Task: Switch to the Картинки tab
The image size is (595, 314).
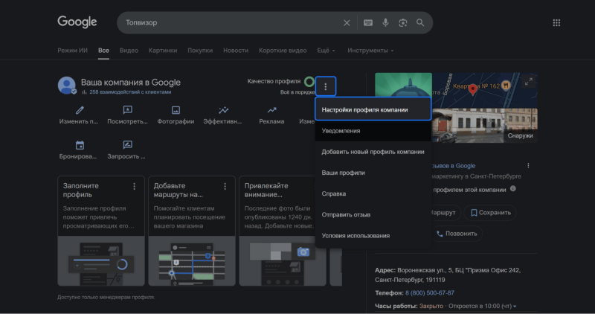Action: click(x=163, y=51)
